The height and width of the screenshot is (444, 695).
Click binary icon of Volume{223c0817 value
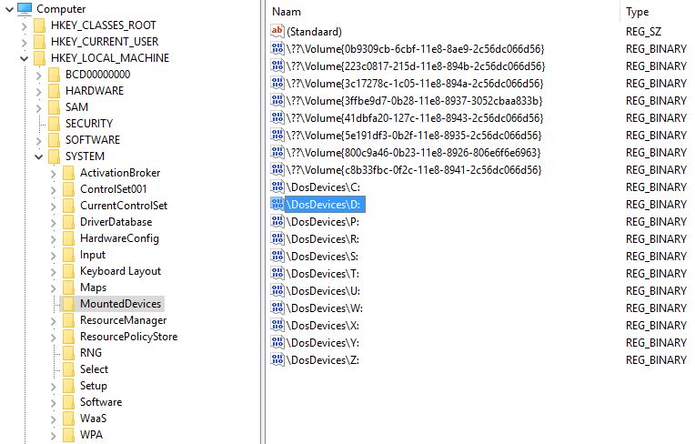point(277,66)
